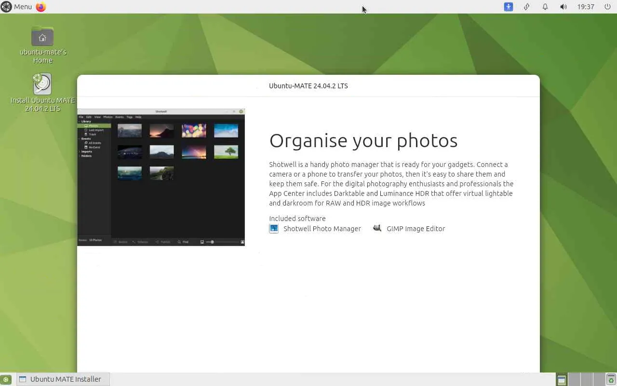Image resolution: width=617 pixels, height=386 pixels.
Task: Click the Shotwell Photo Manager icon
Action: pos(274,229)
